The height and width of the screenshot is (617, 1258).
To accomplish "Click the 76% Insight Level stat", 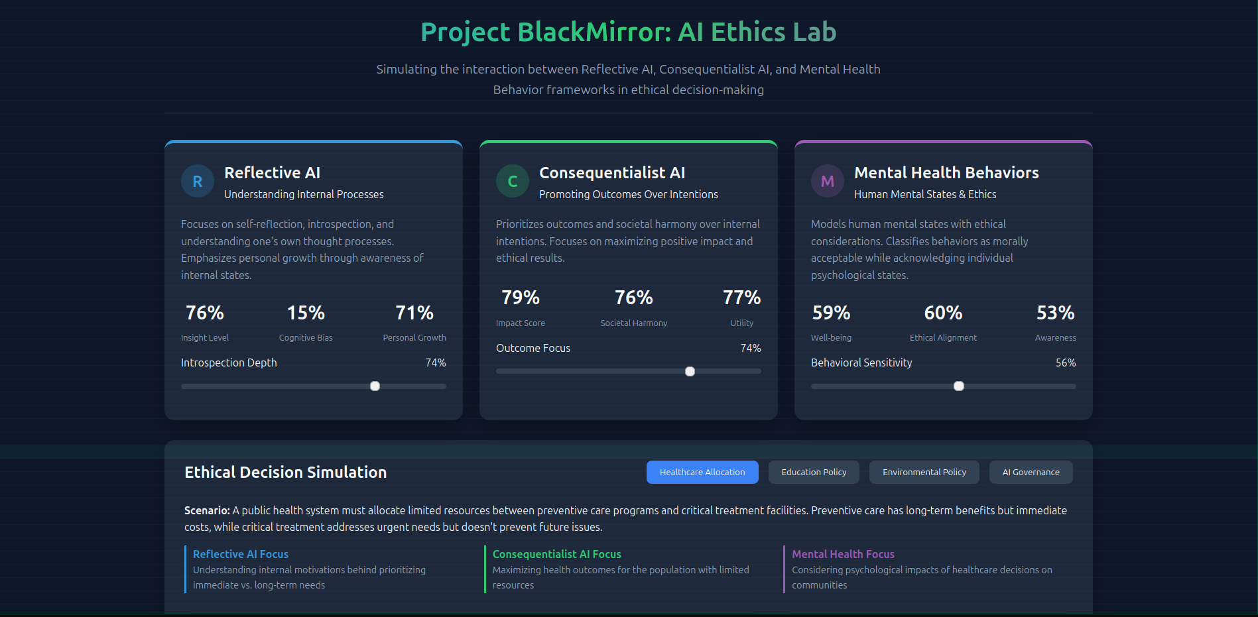I will pos(204,312).
